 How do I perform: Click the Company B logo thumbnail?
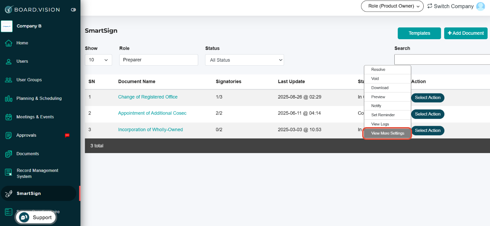(7, 26)
